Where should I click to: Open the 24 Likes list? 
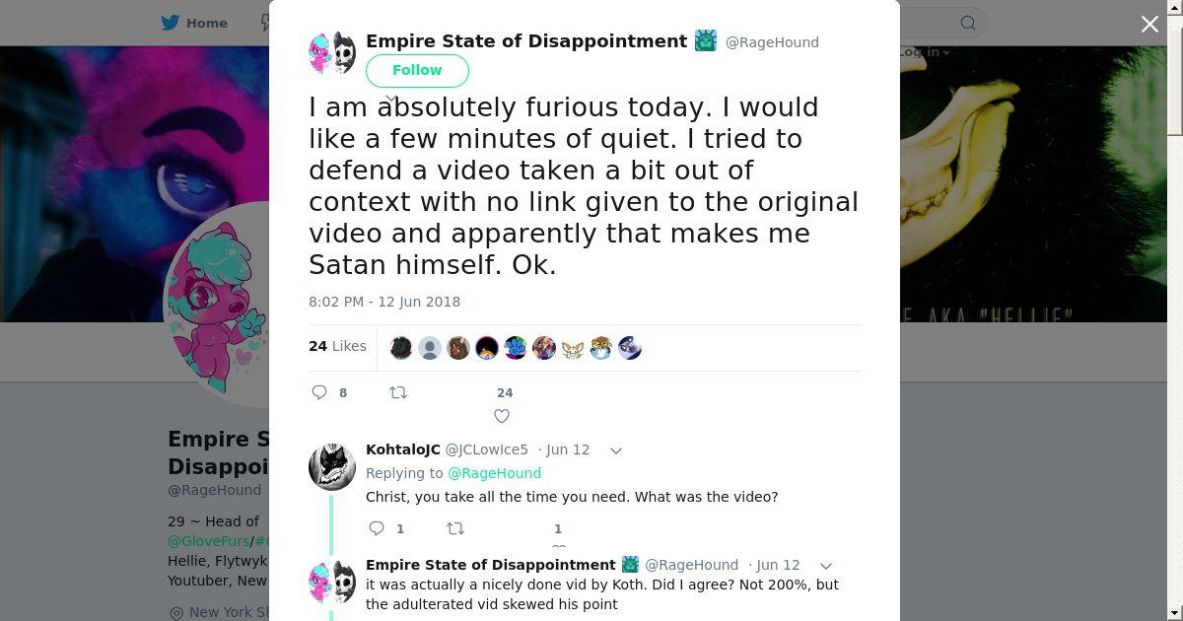pyautogui.click(x=337, y=346)
